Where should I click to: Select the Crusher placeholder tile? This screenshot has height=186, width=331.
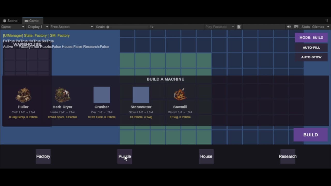coord(102,95)
